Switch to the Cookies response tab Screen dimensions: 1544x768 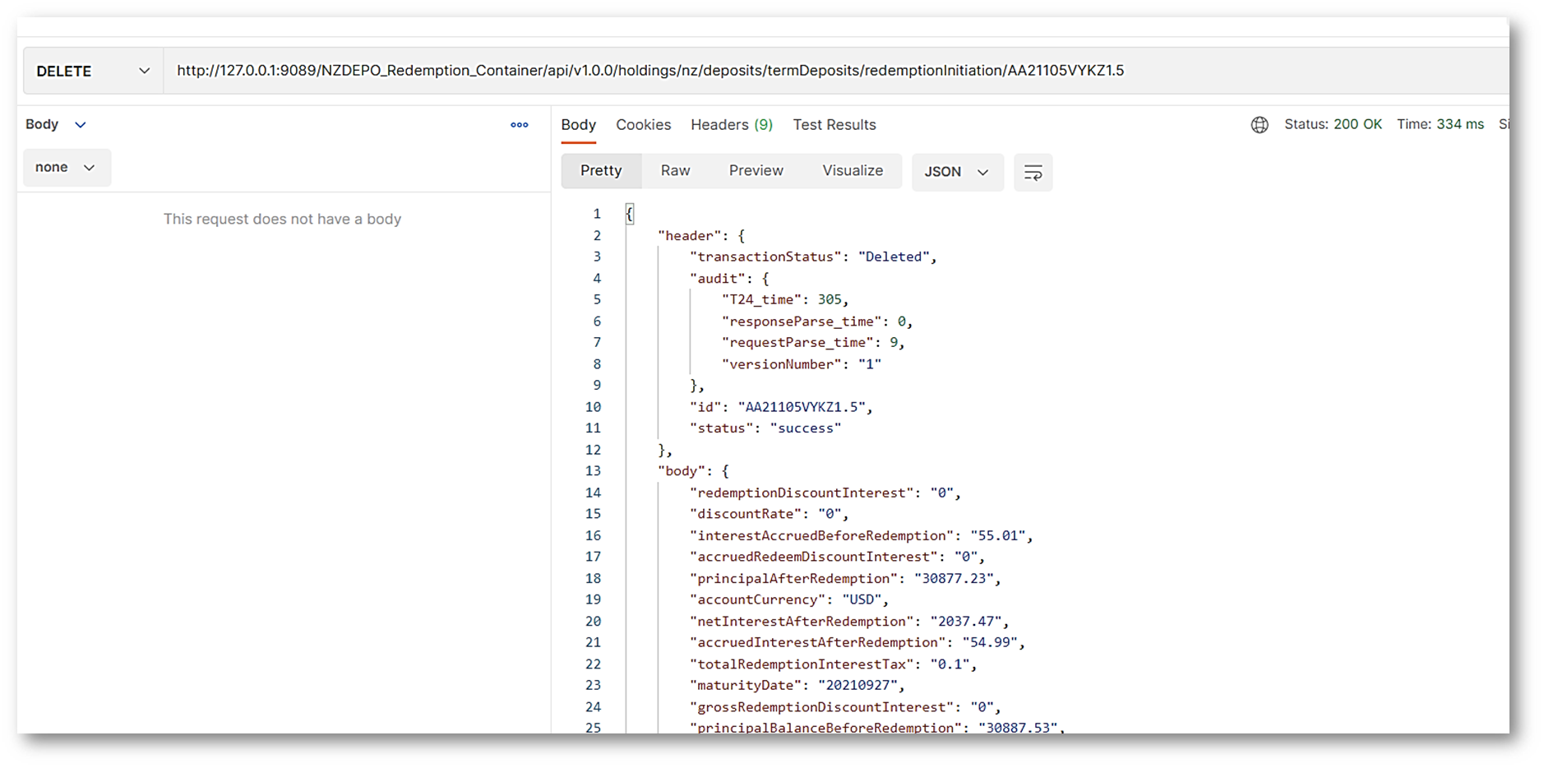[x=643, y=125]
